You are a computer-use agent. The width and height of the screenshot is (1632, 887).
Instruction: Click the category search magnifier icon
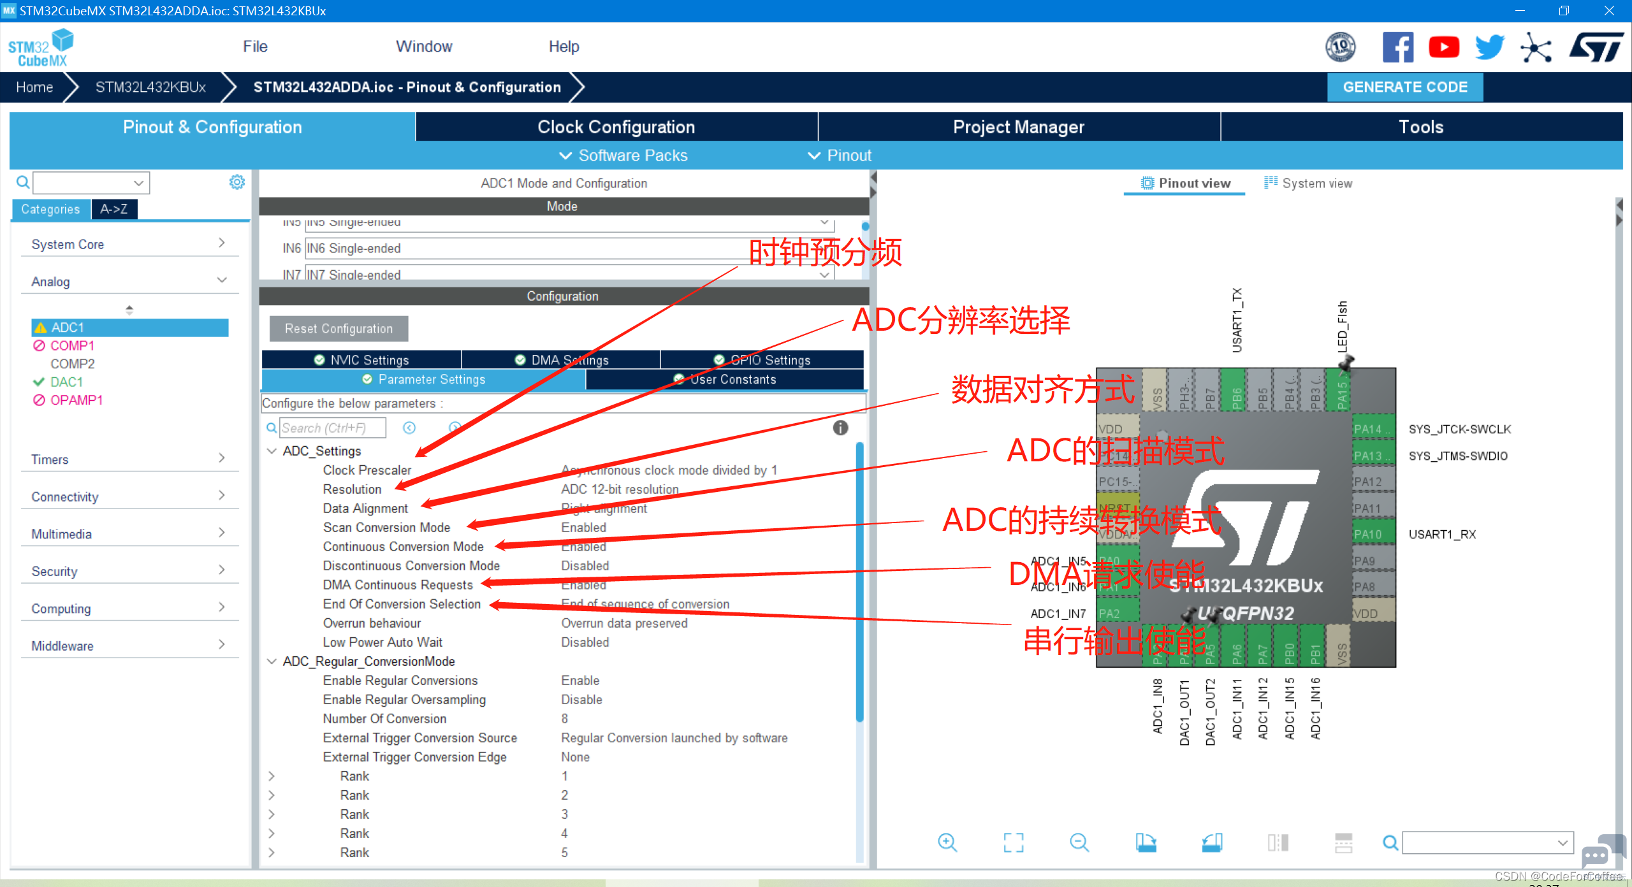23,183
